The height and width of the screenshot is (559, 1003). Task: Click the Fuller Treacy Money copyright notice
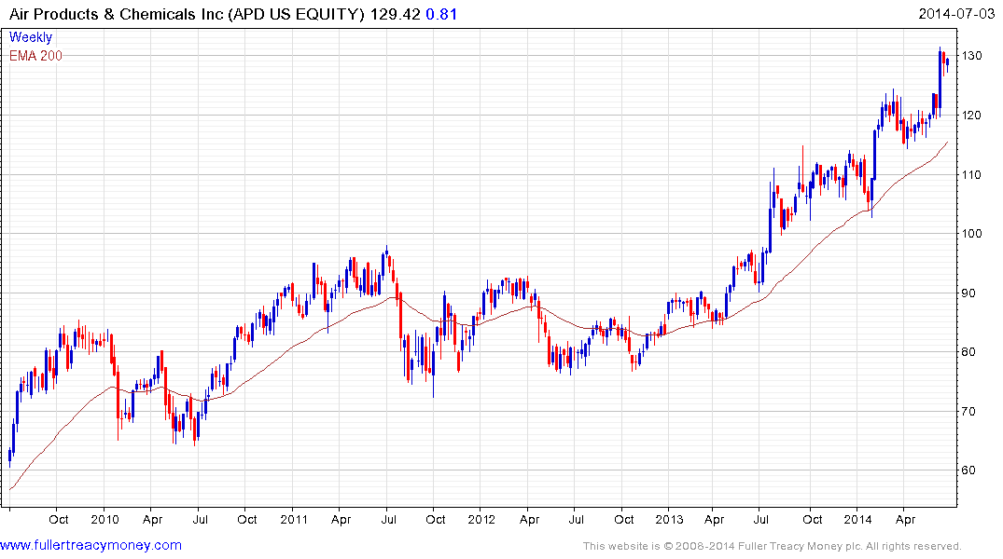772,546
